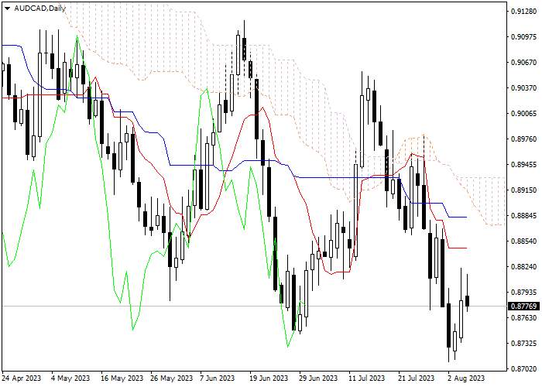The image size is (542, 387).
Task: Click the 0.89760 price axis value
Action: [525, 139]
